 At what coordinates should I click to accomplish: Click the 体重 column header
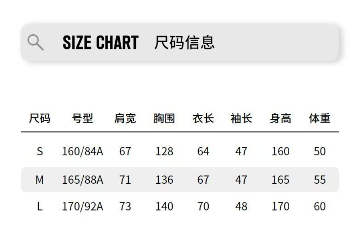319,119
